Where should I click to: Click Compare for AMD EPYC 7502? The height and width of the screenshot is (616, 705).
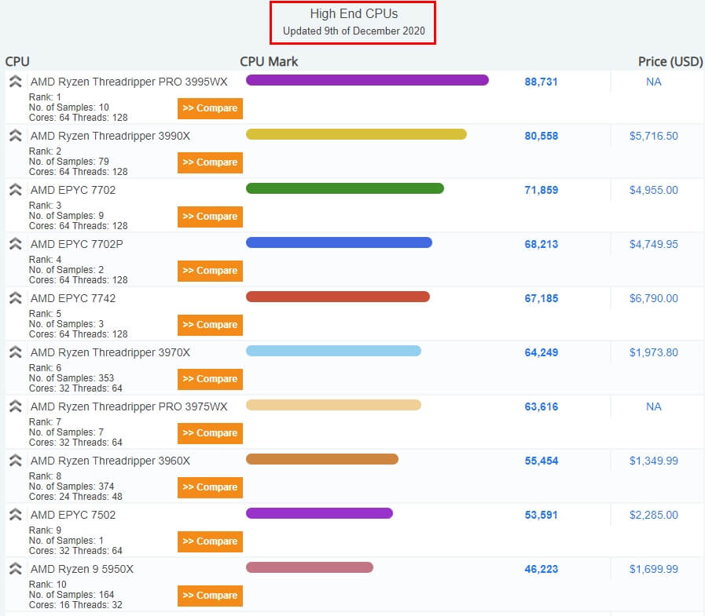coord(210,541)
